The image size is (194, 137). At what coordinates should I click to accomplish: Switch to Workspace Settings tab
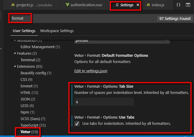point(57,31)
